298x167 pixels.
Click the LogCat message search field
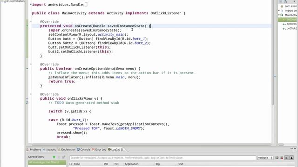[x=163, y=158]
